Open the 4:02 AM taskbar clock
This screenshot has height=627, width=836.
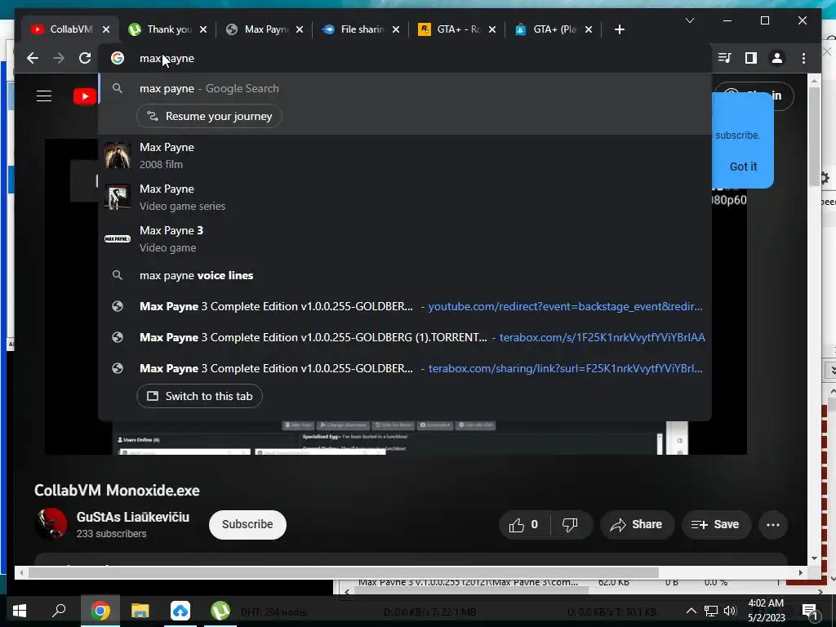(x=766, y=611)
